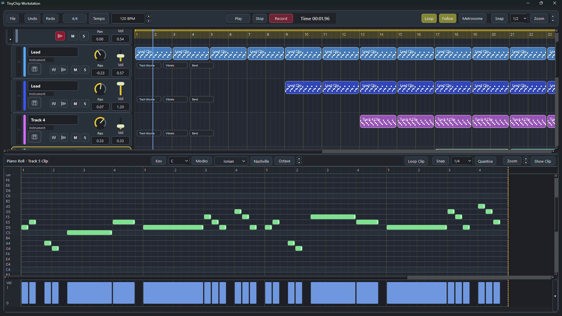The height and width of the screenshot is (316, 562).
Task: Click Bend automation lane of Lead track with pan -0.23
Action: (x=202, y=66)
